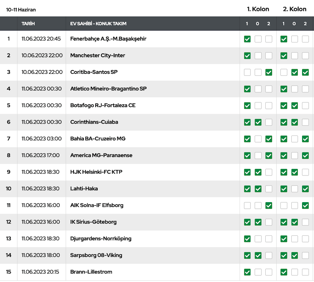Check 2. Kolon option 2 for Corinthians-Cuiaba
The height and width of the screenshot is (282, 314).
tap(306, 122)
